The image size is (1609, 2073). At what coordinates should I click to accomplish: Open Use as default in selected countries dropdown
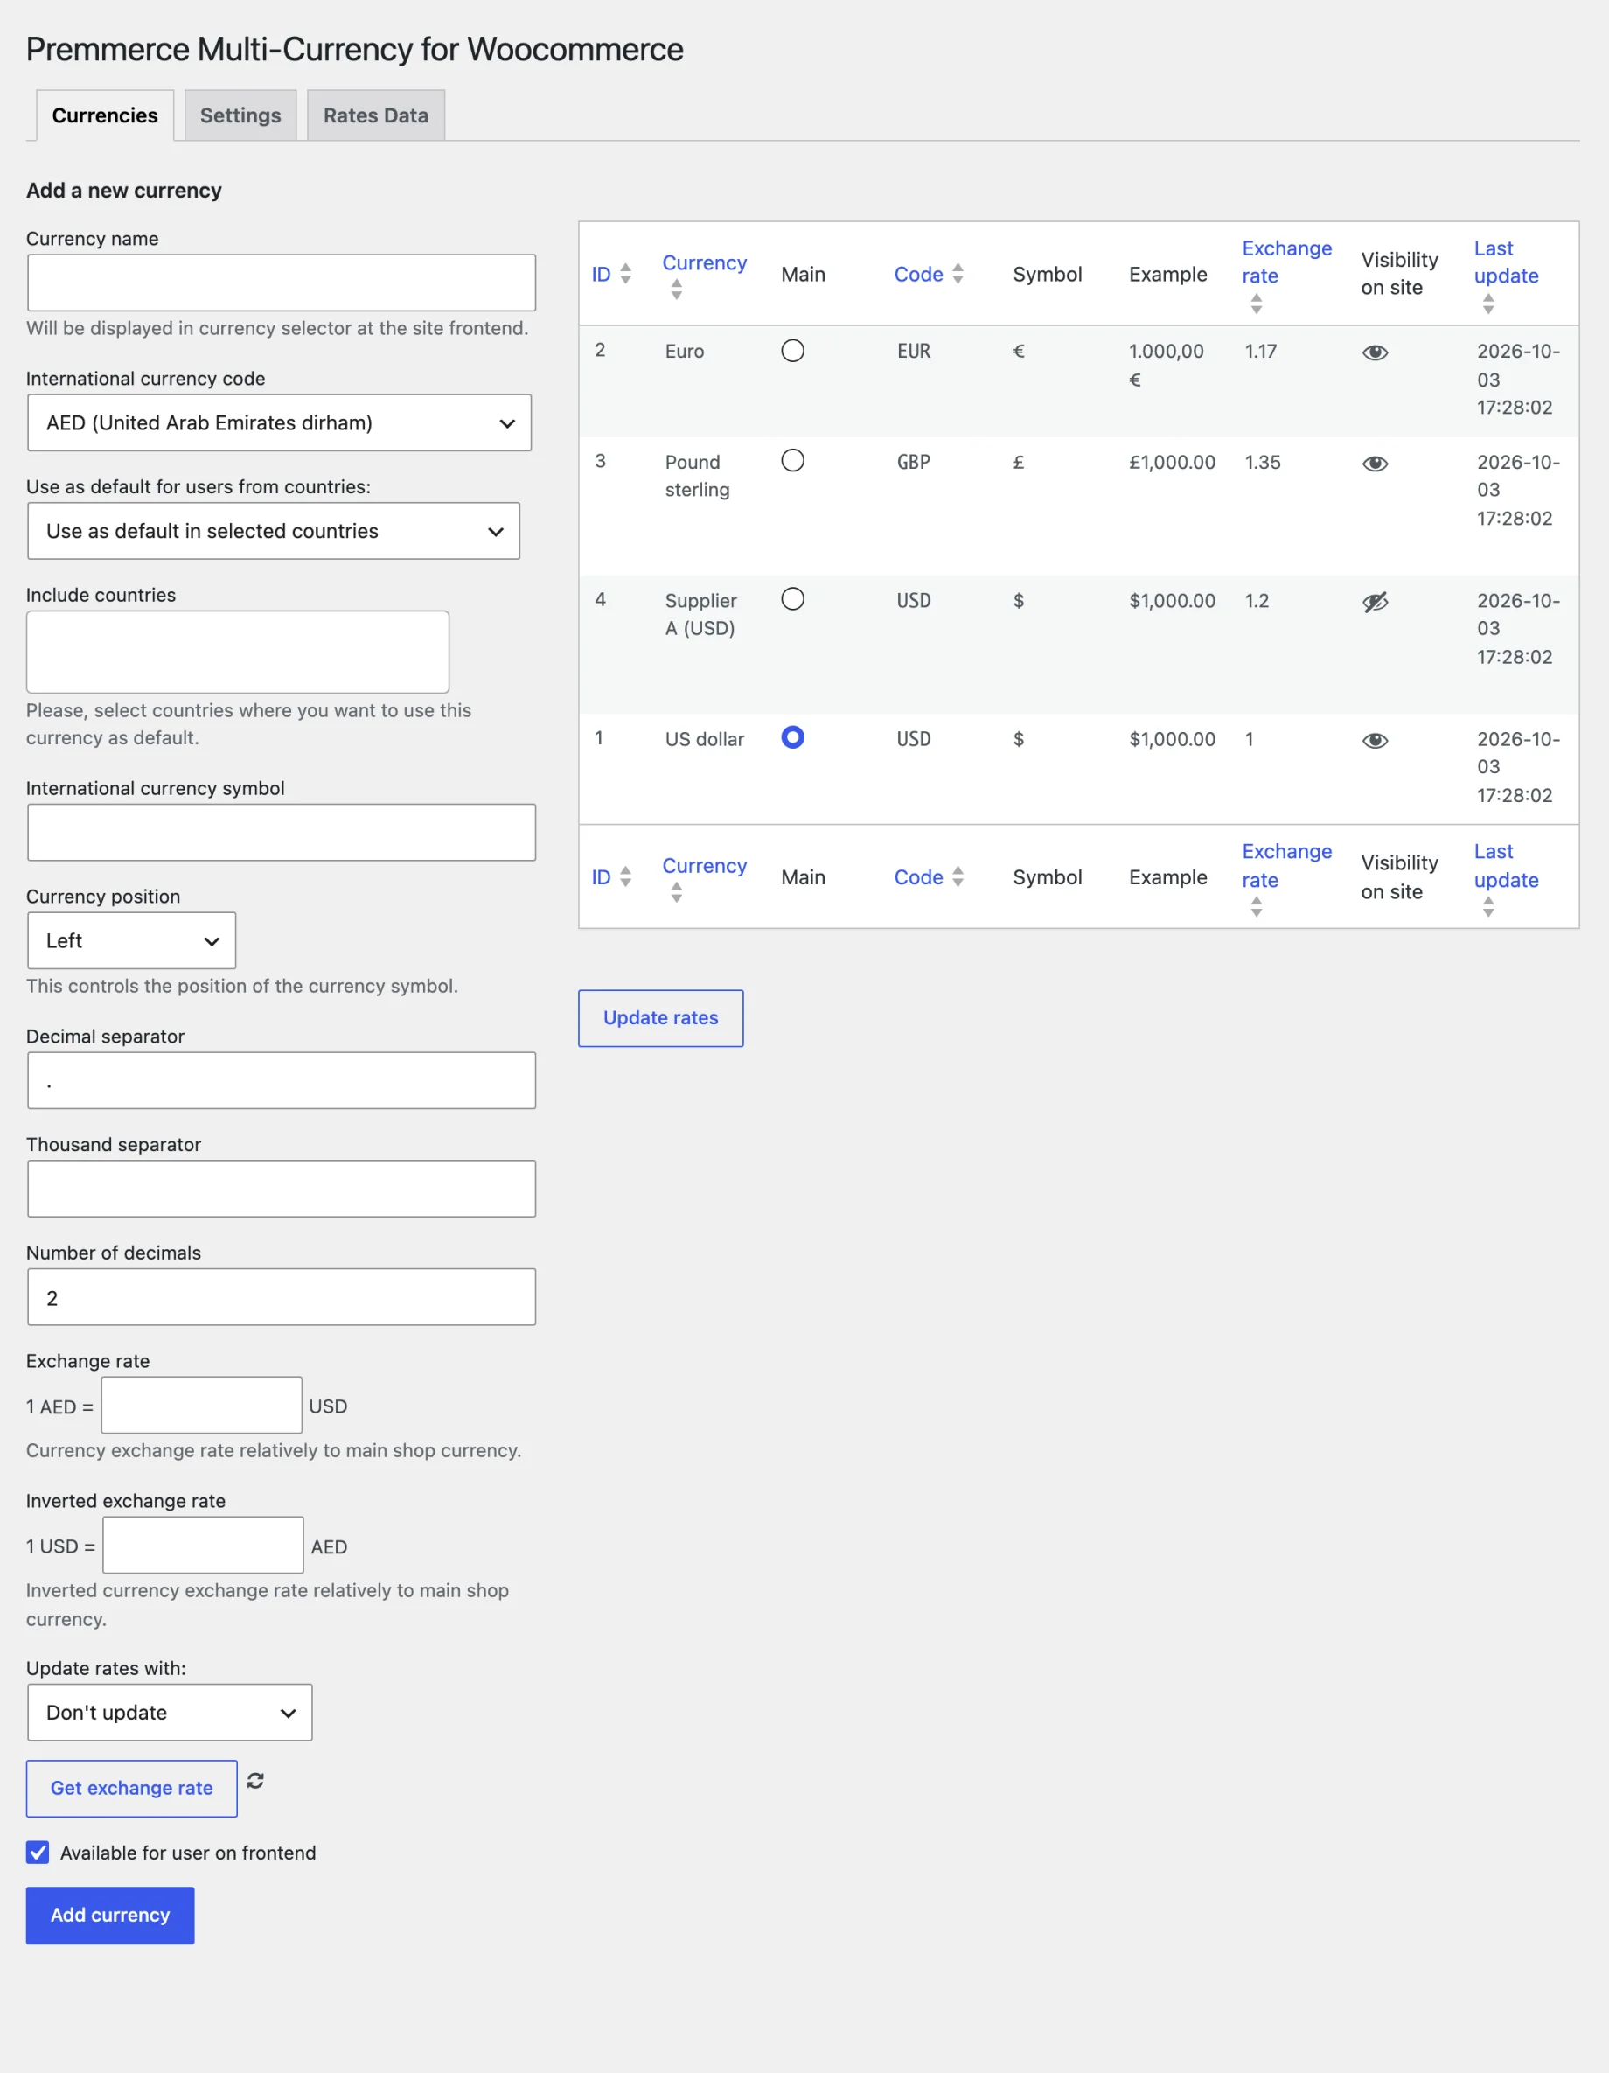coord(273,532)
